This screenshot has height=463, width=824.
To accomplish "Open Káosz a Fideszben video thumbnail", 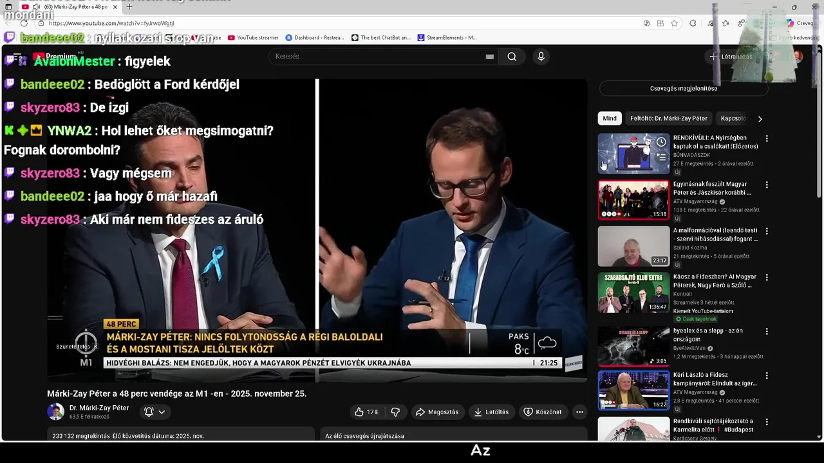I will tap(633, 293).
